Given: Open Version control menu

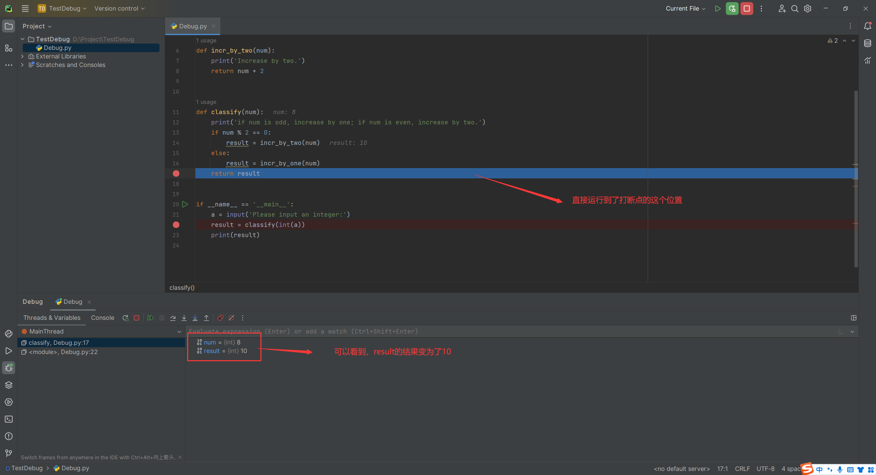Looking at the screenshot, I should tap(120, 8).
